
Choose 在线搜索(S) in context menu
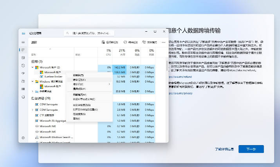[89, 114]
